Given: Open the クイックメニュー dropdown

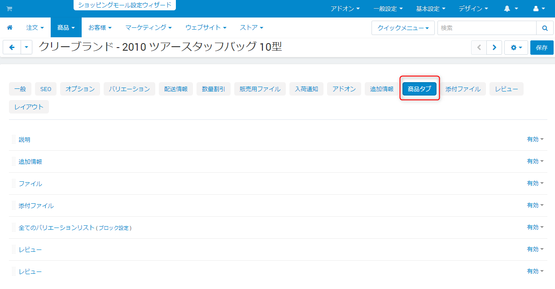Looking at the screenshot, I should click(x=403, y=28).
